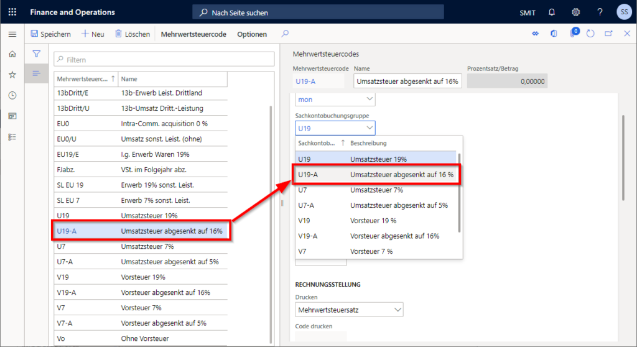
Task: Open Favorites star icon
Action: point(12,75)
